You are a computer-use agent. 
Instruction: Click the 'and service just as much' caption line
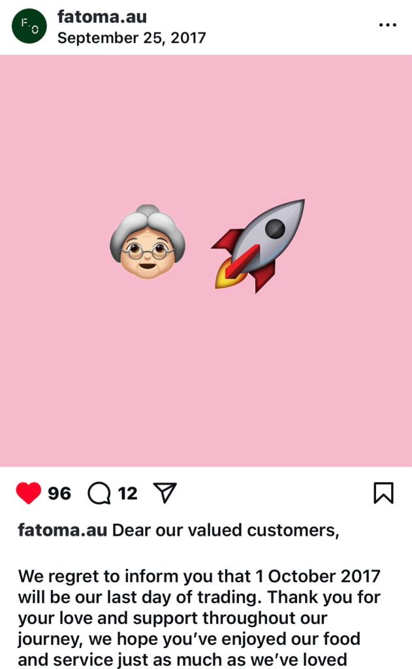tap(182, 660)
